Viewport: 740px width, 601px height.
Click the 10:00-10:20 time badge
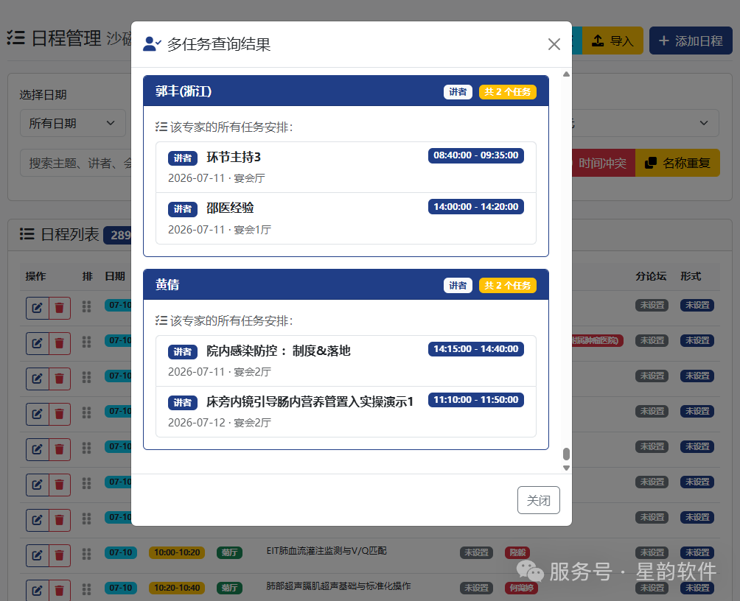(177, 552)
